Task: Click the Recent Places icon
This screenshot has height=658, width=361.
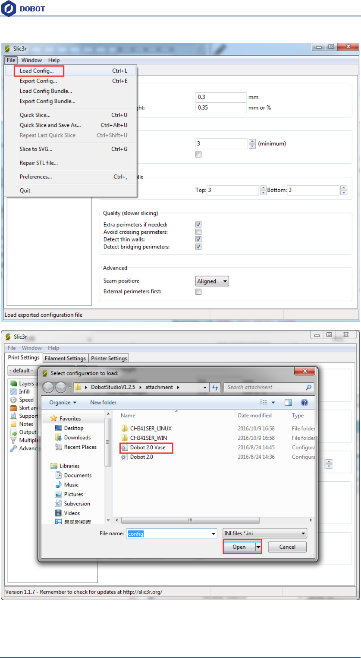Action: [x=59, y=447]
